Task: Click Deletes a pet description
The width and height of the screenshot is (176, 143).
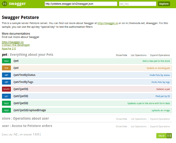Action: pyautogui.click(x=163, y=89)
